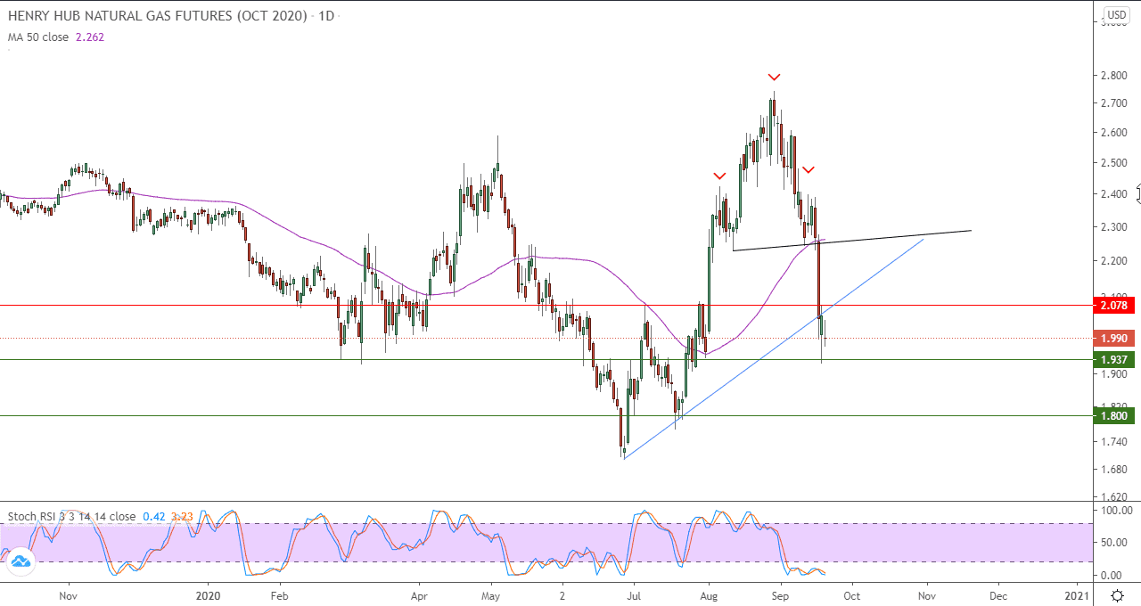Click the Aug time axis label
This screenshot has width=1141, height=606.
click(710, 594)
